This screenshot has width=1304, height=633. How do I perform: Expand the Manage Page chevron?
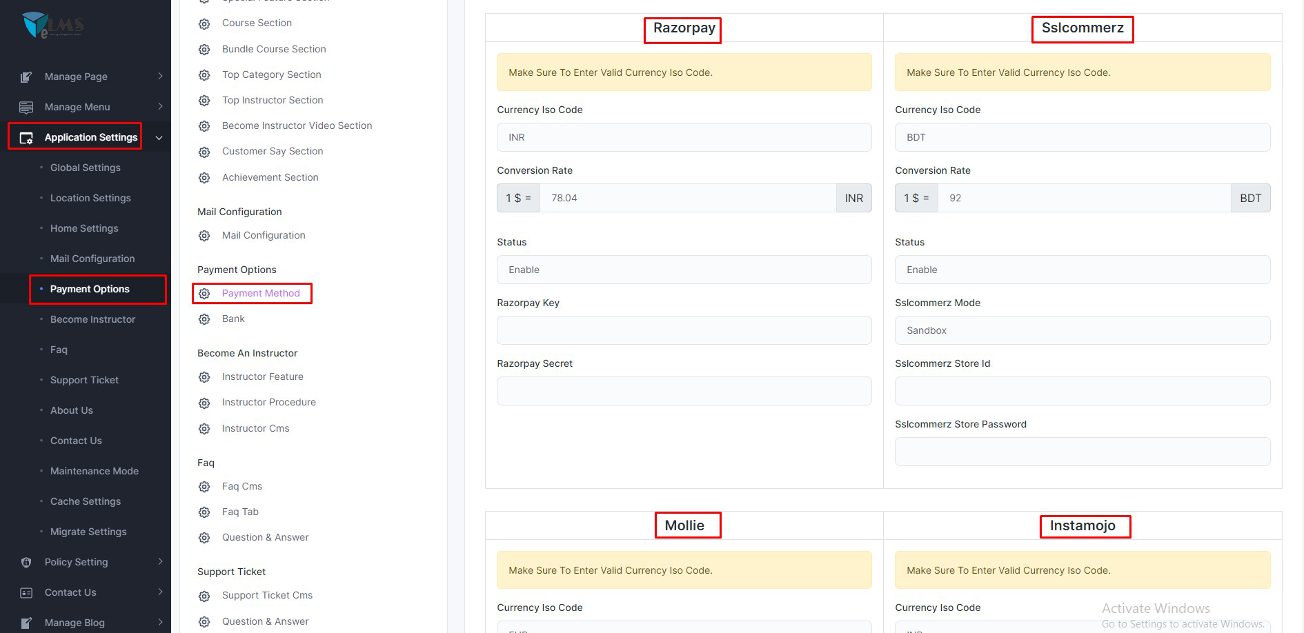pos(160,77)
